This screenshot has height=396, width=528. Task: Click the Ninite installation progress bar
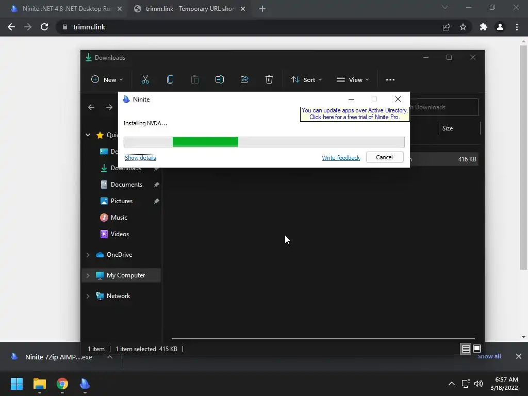coord(264,142)
